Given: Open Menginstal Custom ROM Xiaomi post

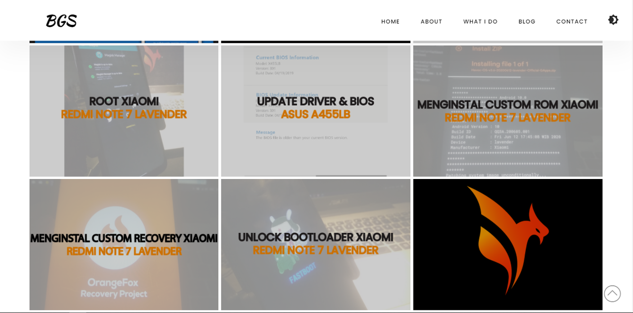Looking at the screenshot, I should click(508, 111).
